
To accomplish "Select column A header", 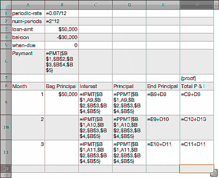I will [x=28, y=5].
